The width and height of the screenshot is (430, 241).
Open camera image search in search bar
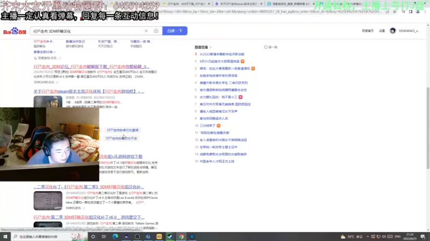pyautogui.click(x=156, y=31)
